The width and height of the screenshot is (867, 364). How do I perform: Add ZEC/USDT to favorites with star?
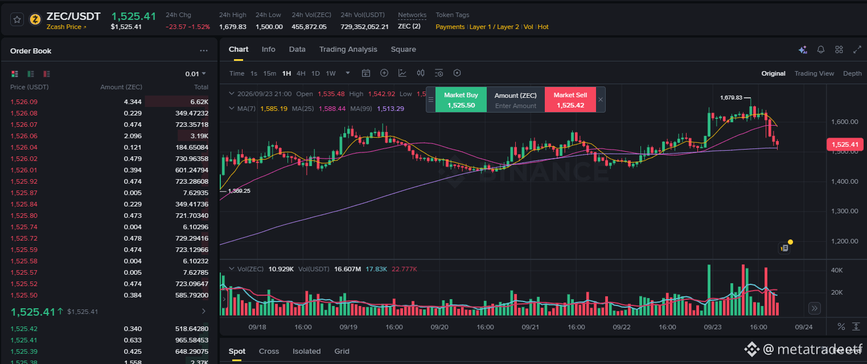click(x=17, y=19)
